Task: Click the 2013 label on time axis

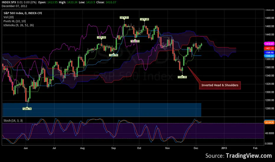Action: [224, 148]
